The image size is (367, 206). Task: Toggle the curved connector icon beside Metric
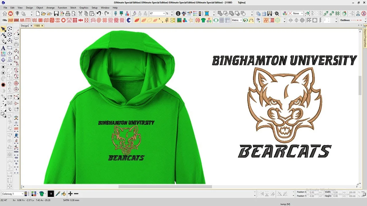tap(251, 20)
